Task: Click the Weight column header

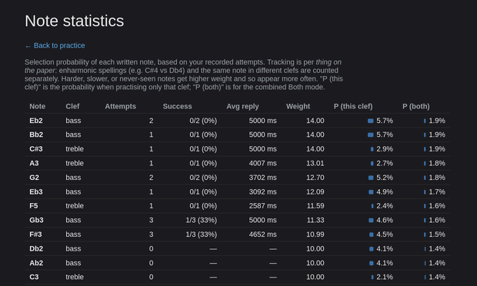Action: [x=298, y=106]
